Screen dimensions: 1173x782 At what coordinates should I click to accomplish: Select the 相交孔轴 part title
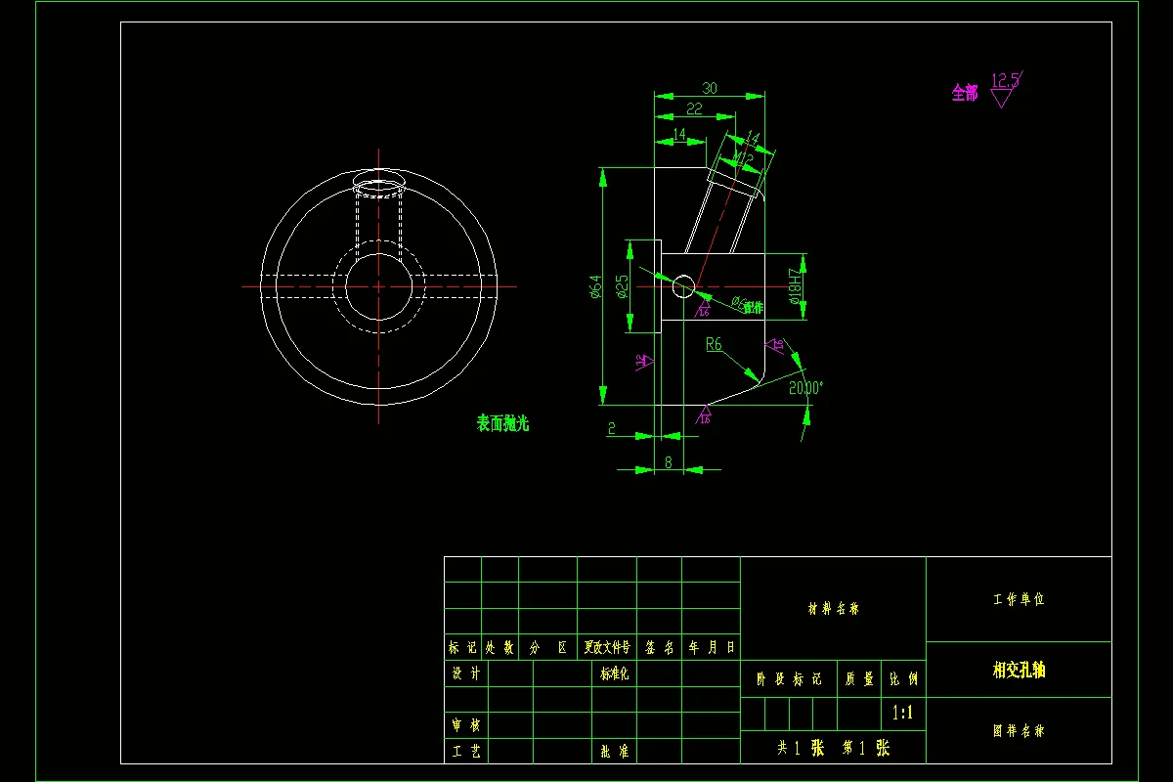1019,670
